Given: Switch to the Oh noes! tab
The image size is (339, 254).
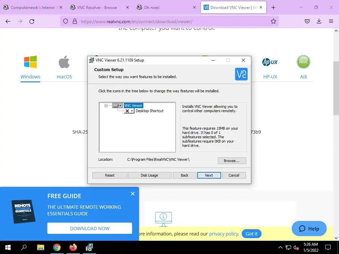Looking at the screenshot, I should (x=152, y=7).
